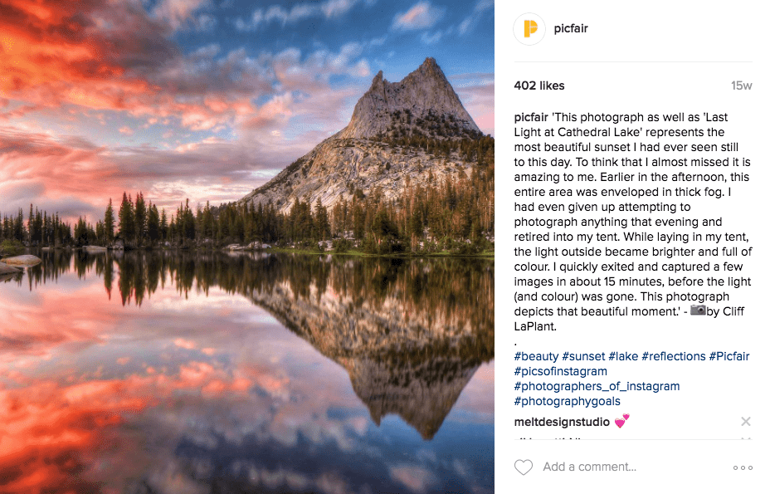770x494 pixels.
Task: View the 402 likes list
Action: pyautogui.click(x=539, y=86)
